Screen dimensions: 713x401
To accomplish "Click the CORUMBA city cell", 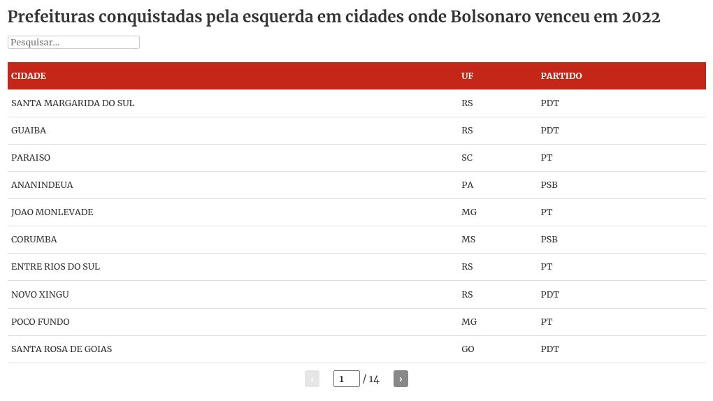I will tap(34, 240).
